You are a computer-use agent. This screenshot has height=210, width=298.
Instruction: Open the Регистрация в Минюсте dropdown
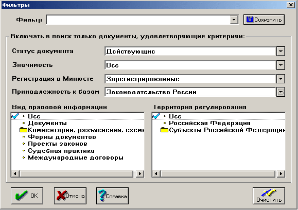281,79
